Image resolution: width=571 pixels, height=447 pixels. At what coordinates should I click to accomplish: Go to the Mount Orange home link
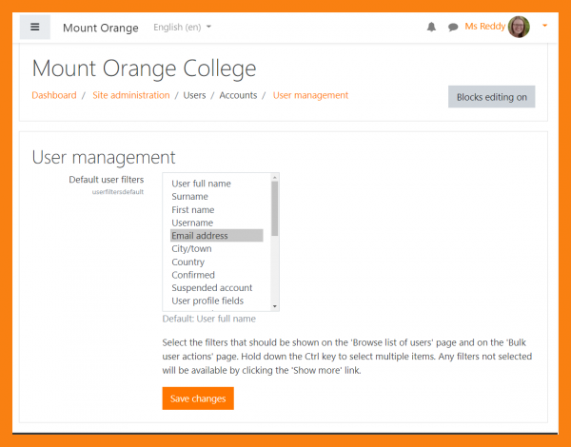tap(100, 28)
